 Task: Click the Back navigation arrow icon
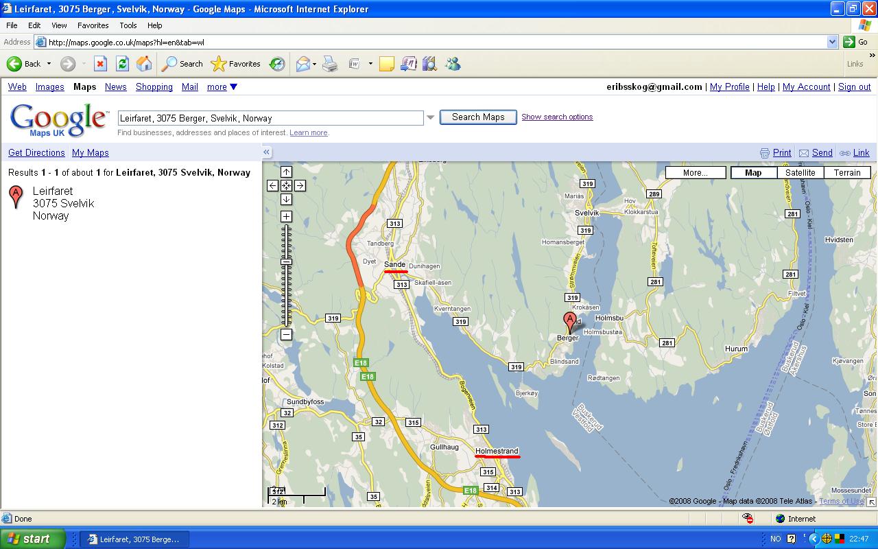pos(14,64)
